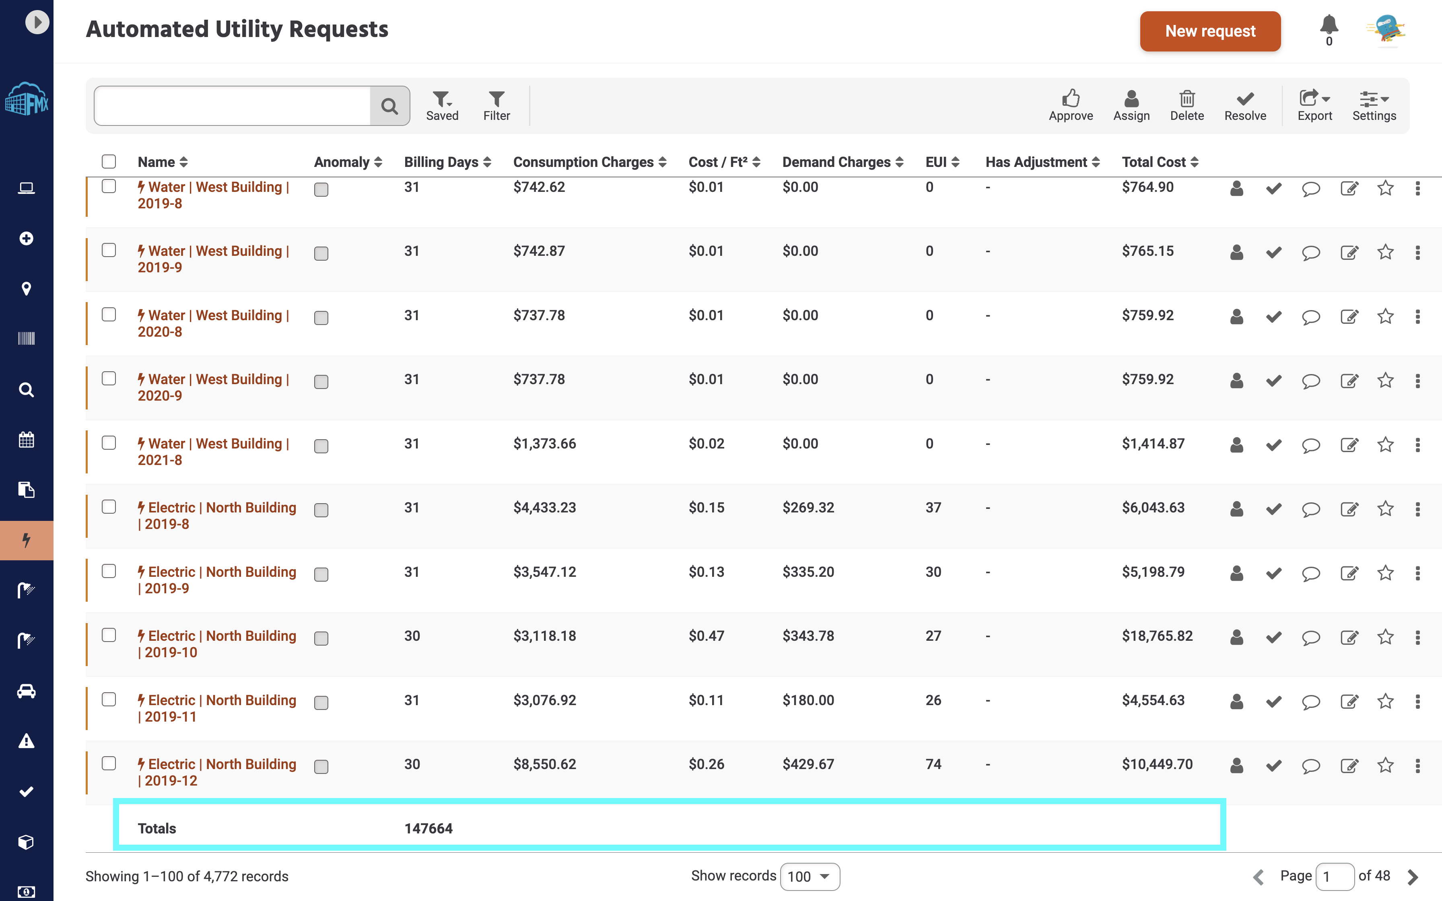1442x901 pixels.
Task: Open the barcode sidebar item
Action: (x=26, y=338)
